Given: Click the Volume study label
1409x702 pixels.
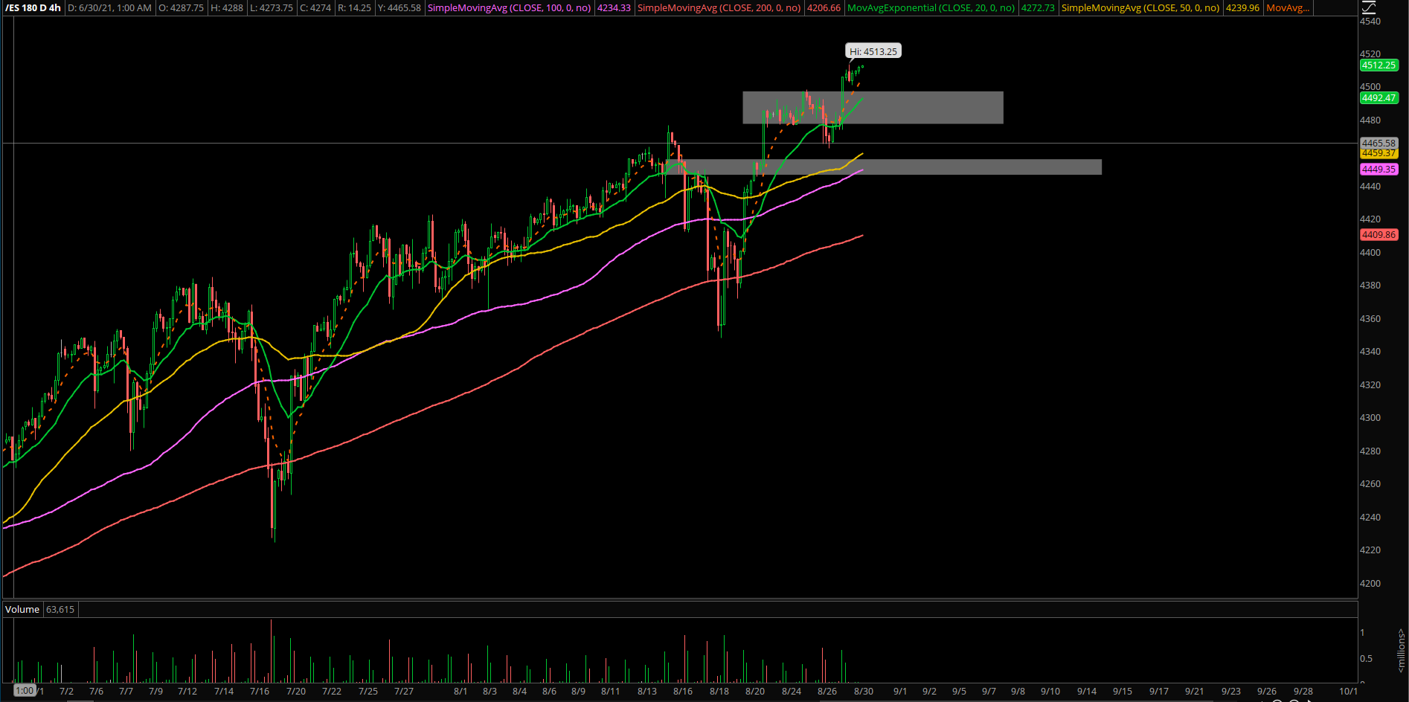Looking at the screenshot, I should (22, 609).
